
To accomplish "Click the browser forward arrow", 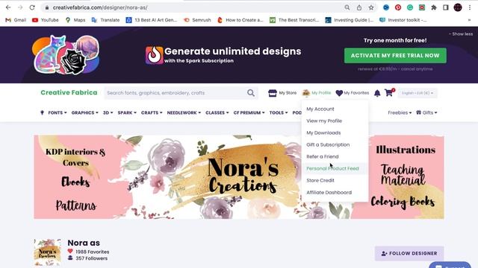I will pyautogui.click(x=20, y=7).
